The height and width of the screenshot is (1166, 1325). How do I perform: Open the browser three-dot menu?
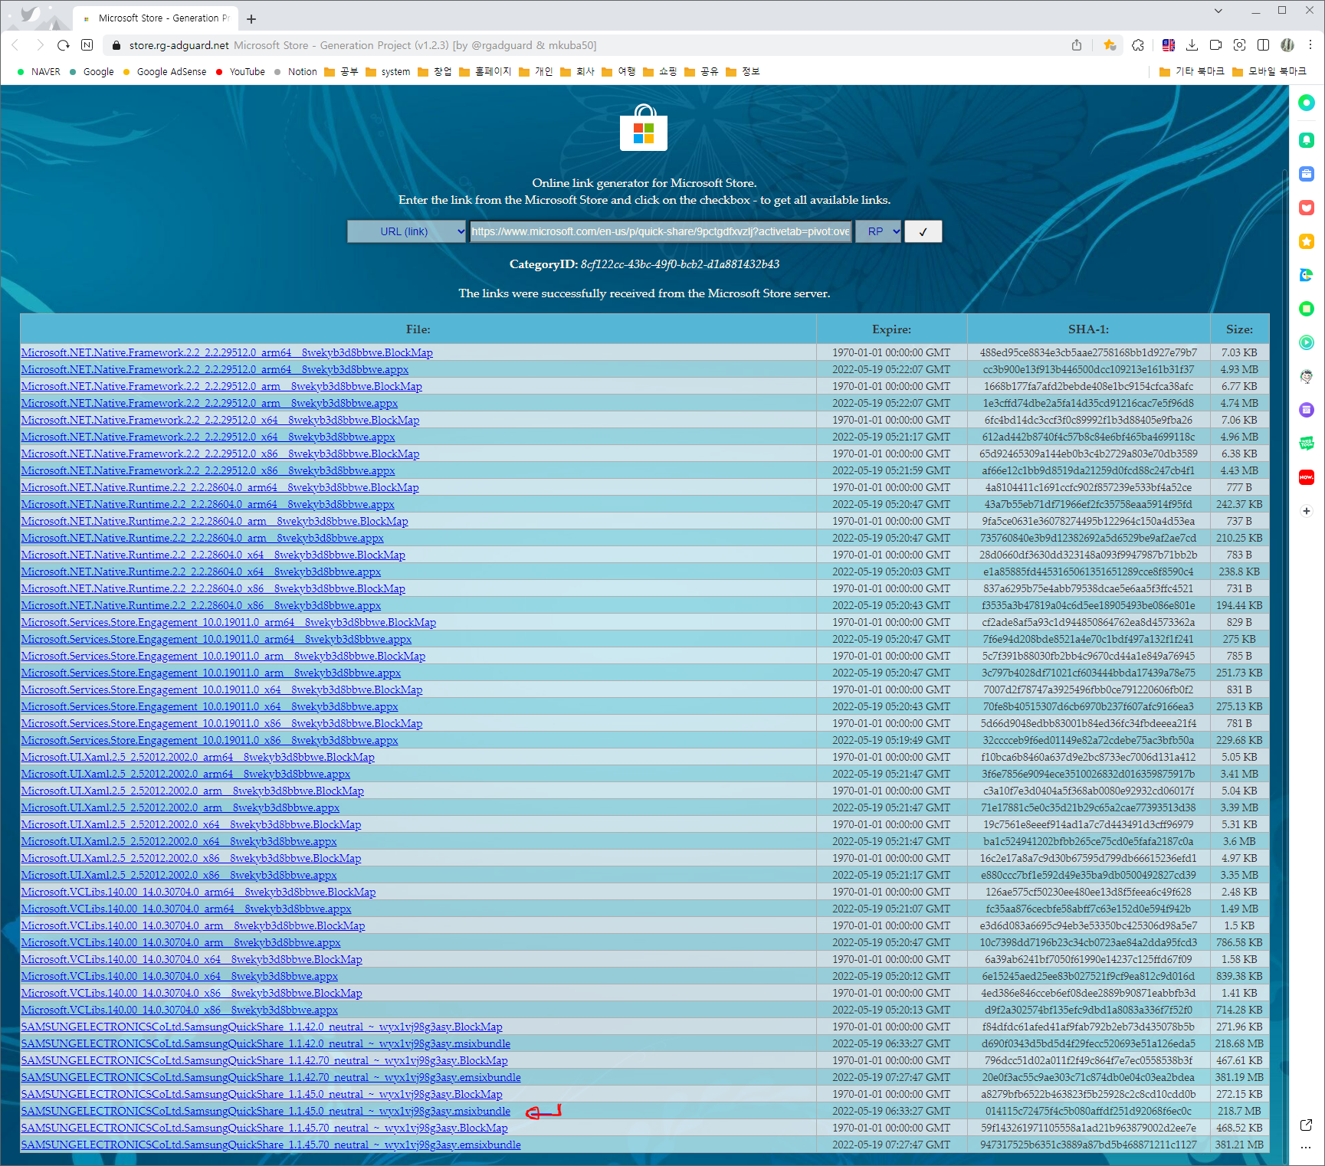1310,45
